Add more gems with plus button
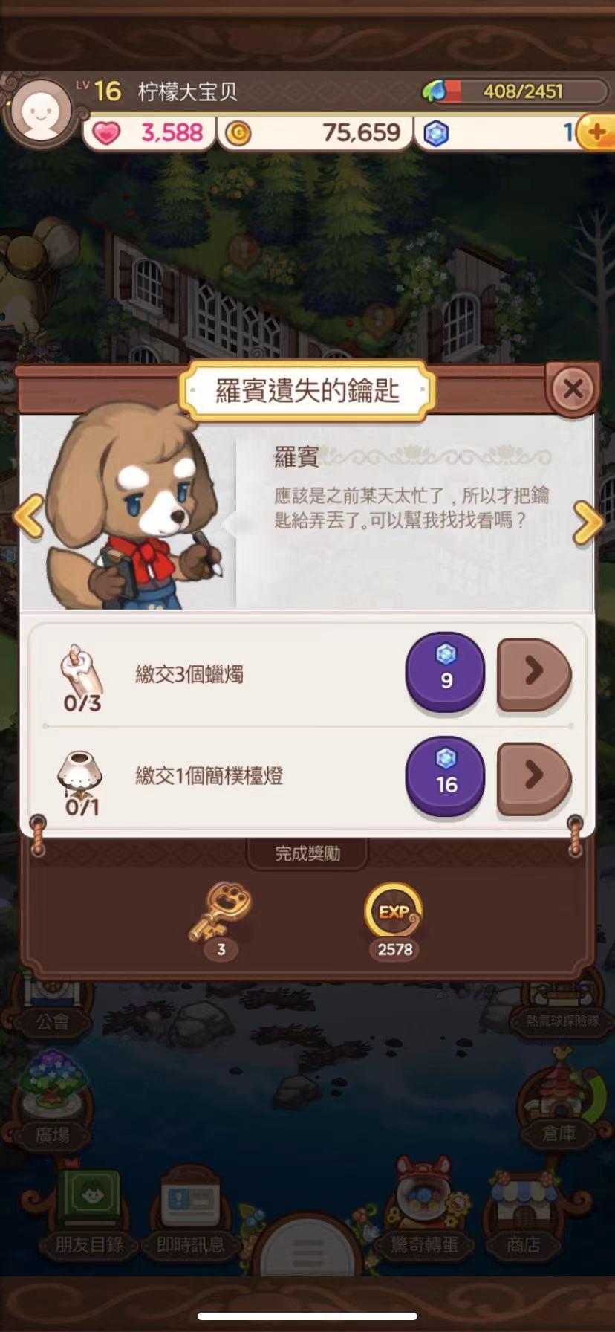Image resolution: width=615 pixels, height=1332 pixels. point(596,133)
